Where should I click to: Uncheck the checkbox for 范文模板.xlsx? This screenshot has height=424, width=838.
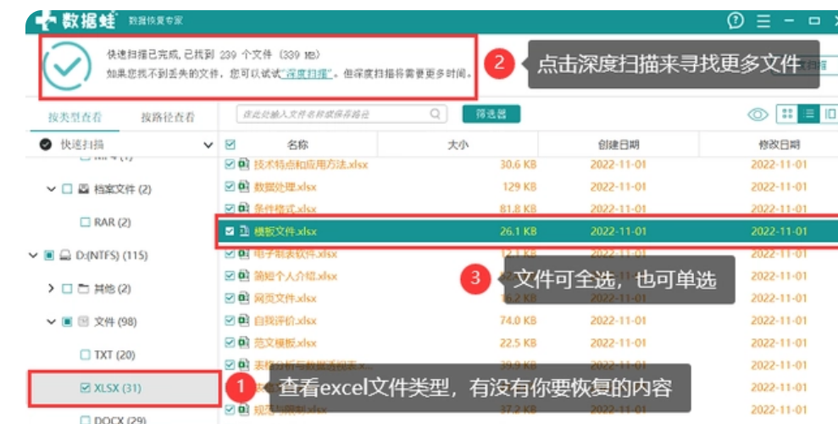(230, 343)
